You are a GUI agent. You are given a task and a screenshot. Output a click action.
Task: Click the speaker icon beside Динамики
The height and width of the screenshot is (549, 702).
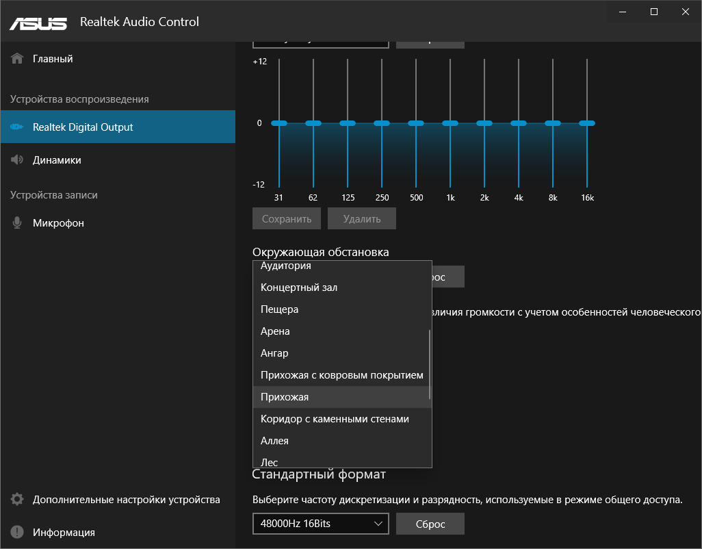pyautogui.click(x=17, y=160)
